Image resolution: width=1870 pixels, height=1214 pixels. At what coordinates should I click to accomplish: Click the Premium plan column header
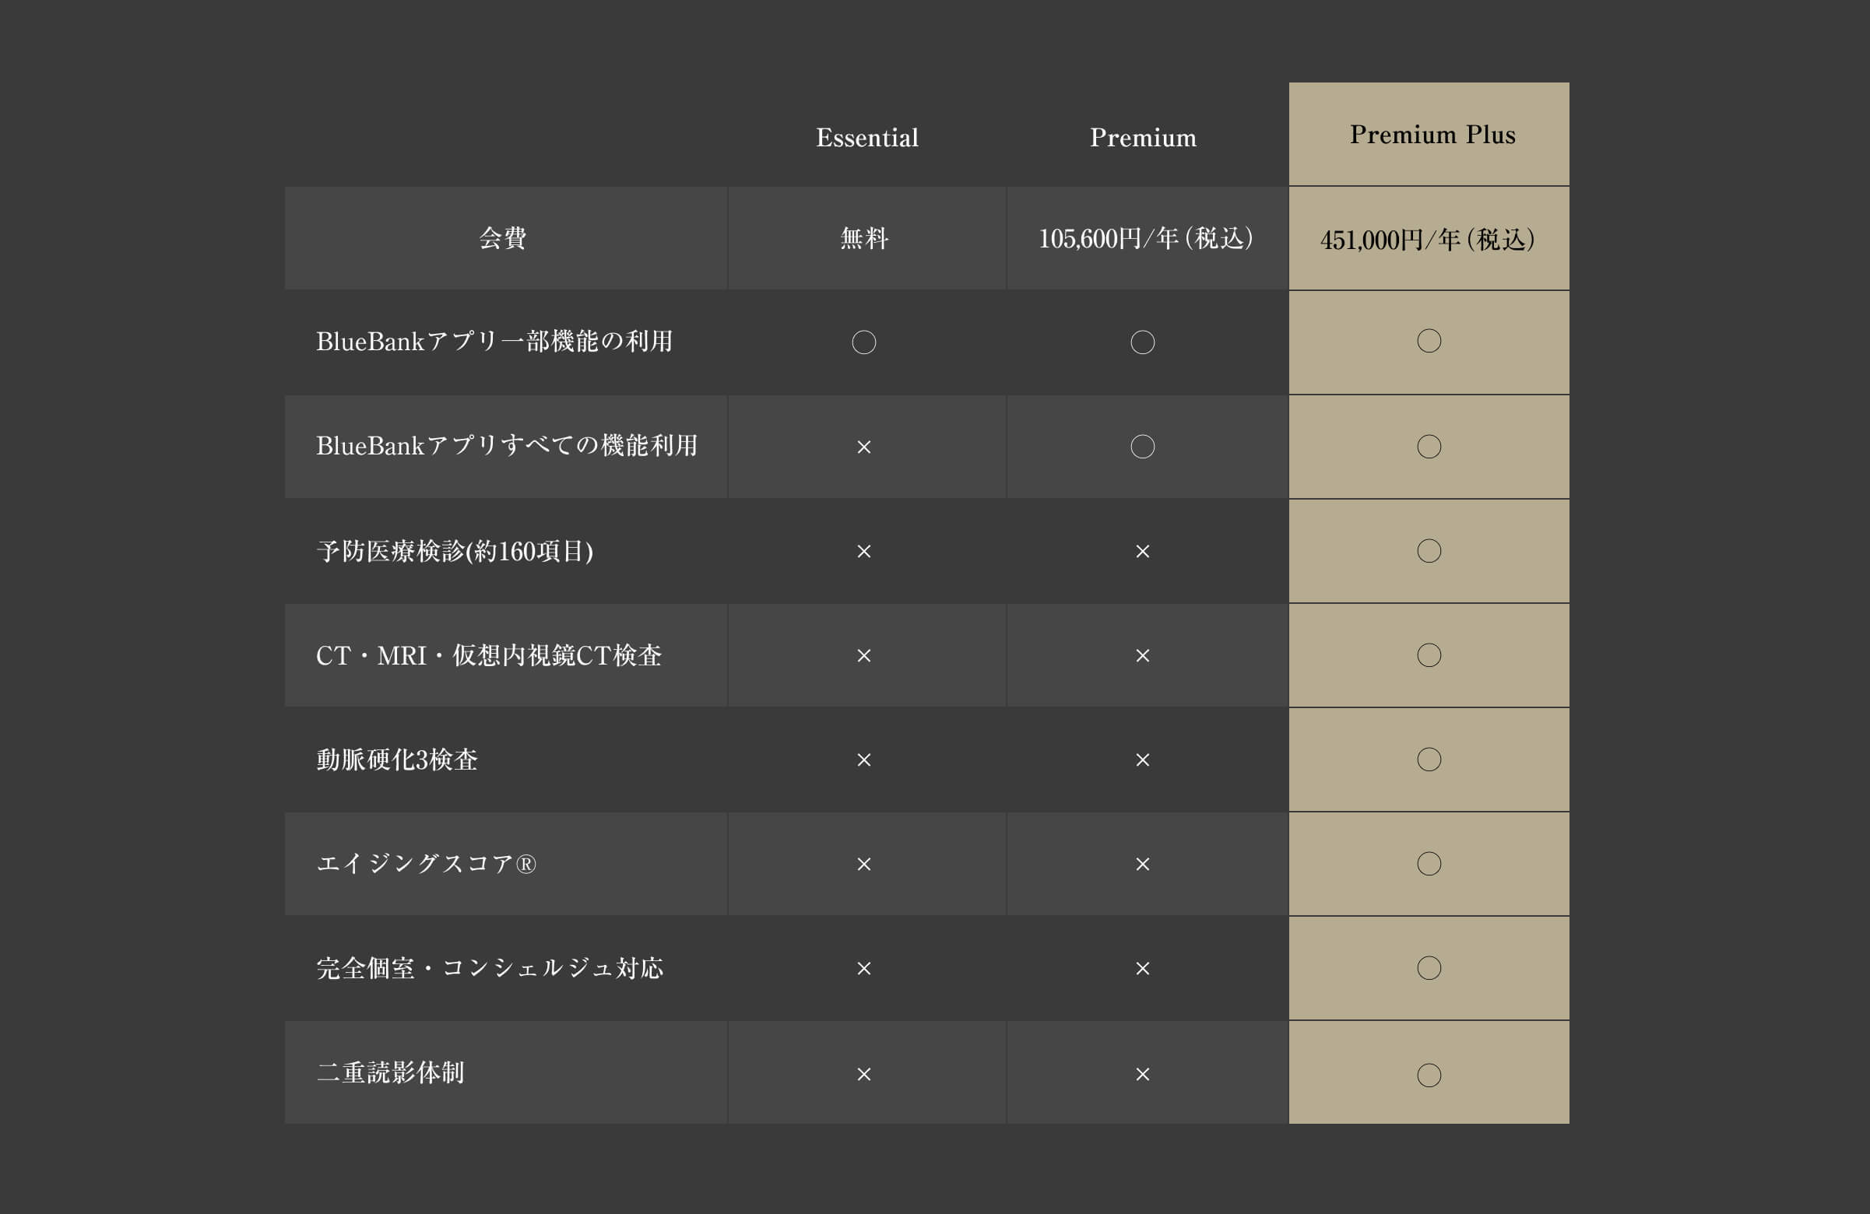point(1142,138)
